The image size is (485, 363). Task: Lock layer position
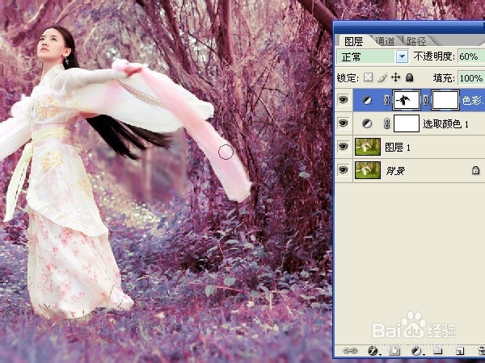[396, 77]
